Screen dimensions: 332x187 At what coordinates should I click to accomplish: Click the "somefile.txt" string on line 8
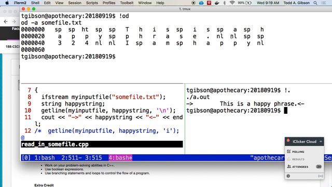pos(135,97)
